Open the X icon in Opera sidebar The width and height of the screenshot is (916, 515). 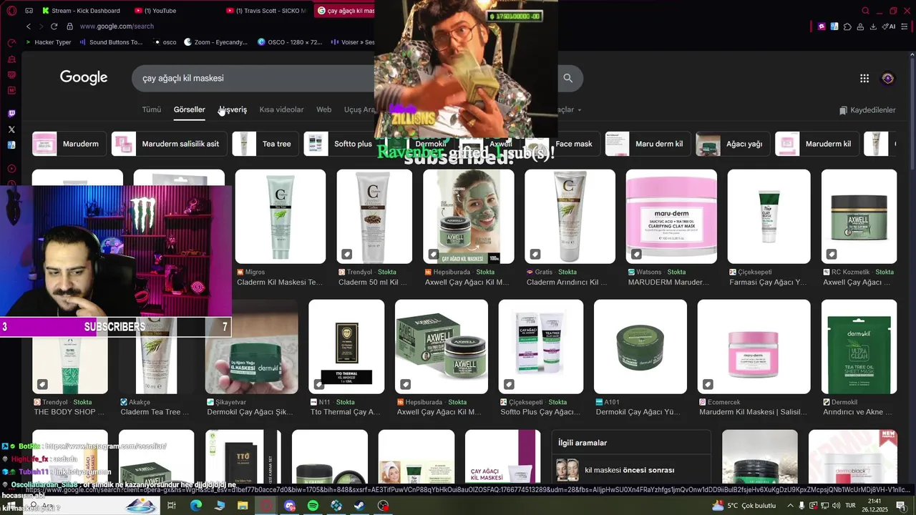click(11, 129)
